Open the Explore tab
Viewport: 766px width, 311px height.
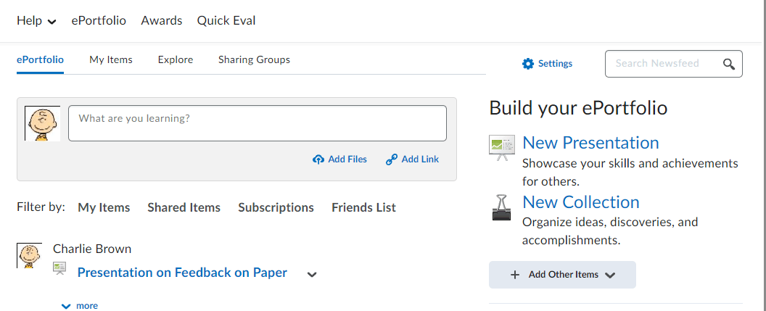click(x=176, y=59)
